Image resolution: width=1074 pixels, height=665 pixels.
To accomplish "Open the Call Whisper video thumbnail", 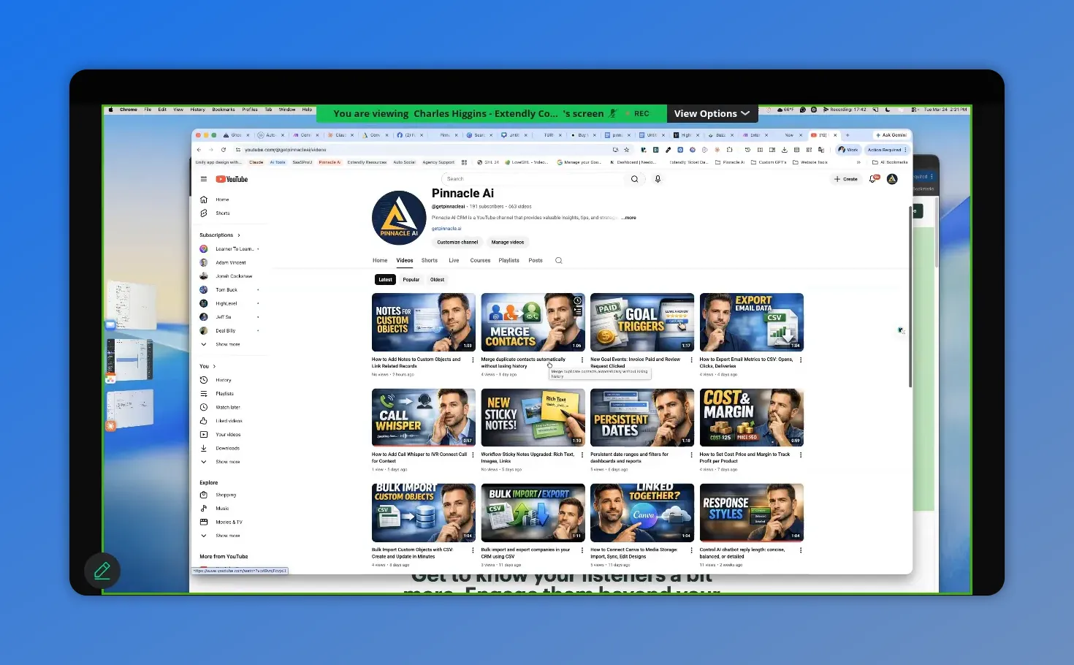I will click(x=423, y=417).
